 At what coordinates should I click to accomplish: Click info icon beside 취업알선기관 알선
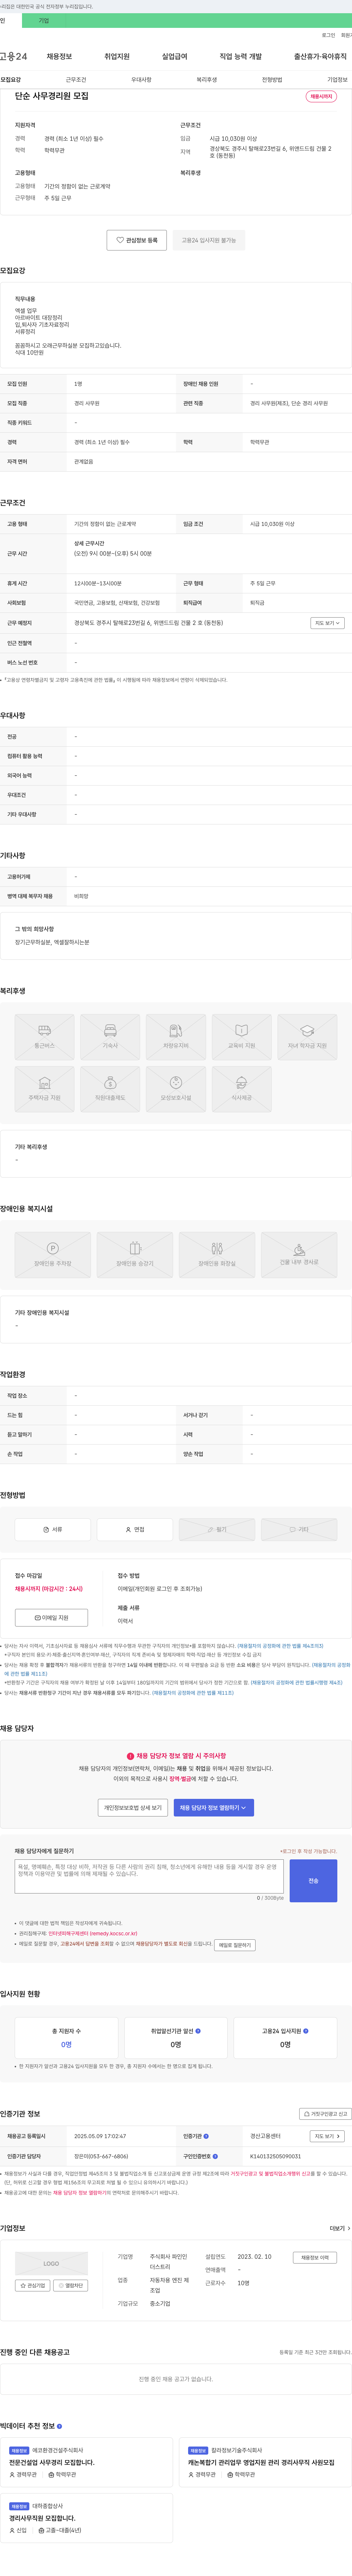pyautogui.click(x=198, y=2031)
